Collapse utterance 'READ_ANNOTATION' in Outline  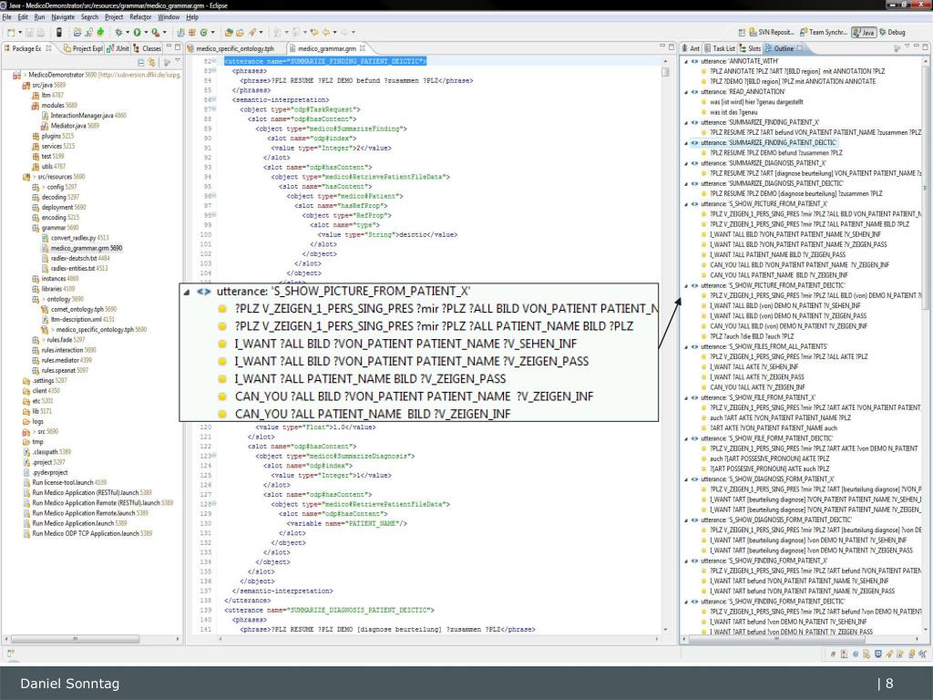click(685, 92)
